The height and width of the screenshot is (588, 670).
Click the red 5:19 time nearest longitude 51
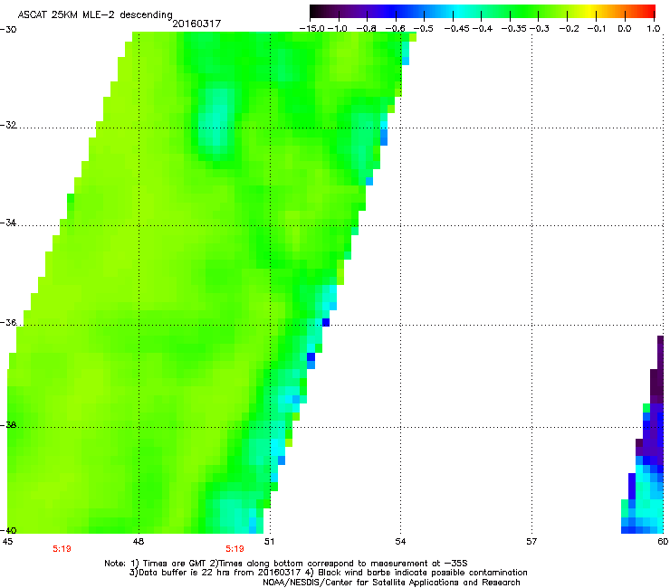[235, 549]
